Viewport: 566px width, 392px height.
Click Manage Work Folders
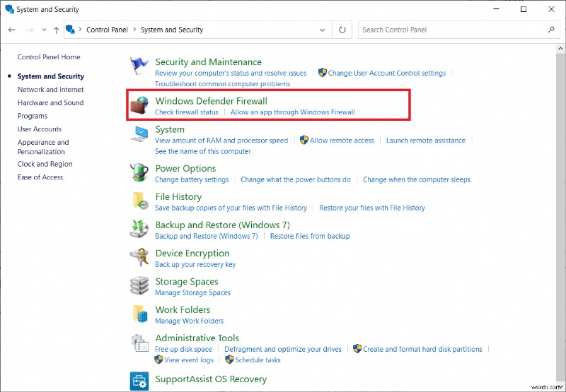coord(189,321)
